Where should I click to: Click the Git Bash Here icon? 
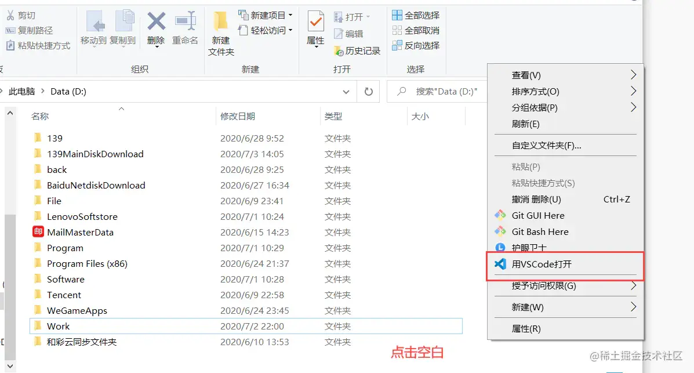point(500,231)
